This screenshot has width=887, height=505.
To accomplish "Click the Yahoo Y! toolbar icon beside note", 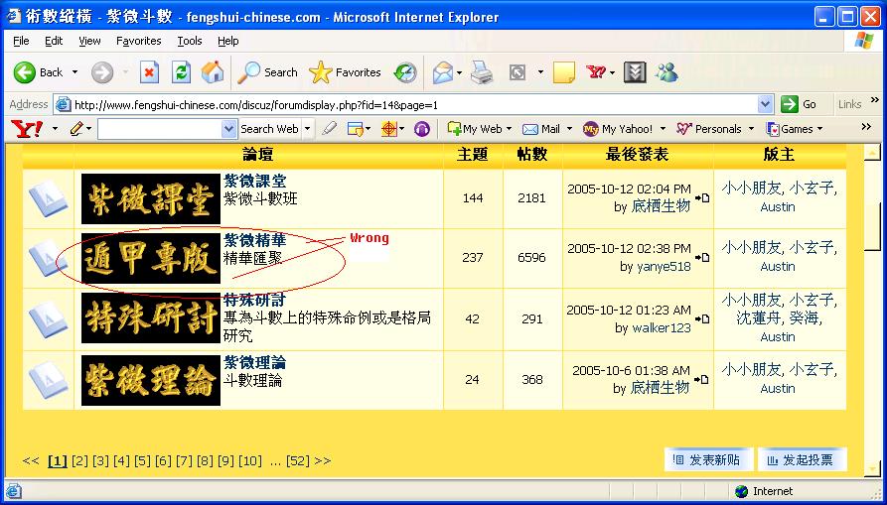I will [x=596, y=71].
